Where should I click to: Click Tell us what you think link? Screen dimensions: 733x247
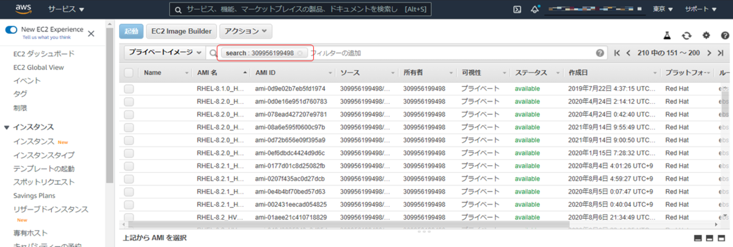pyautogui.click(x=46, y=37)
